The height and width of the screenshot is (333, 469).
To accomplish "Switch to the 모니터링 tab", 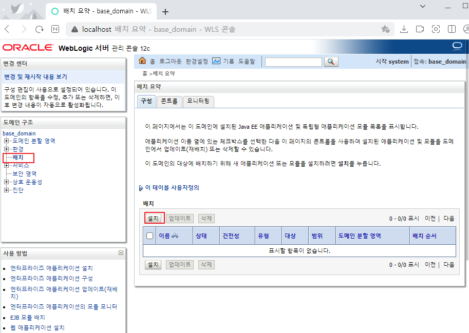I will [x=198, y=101].
